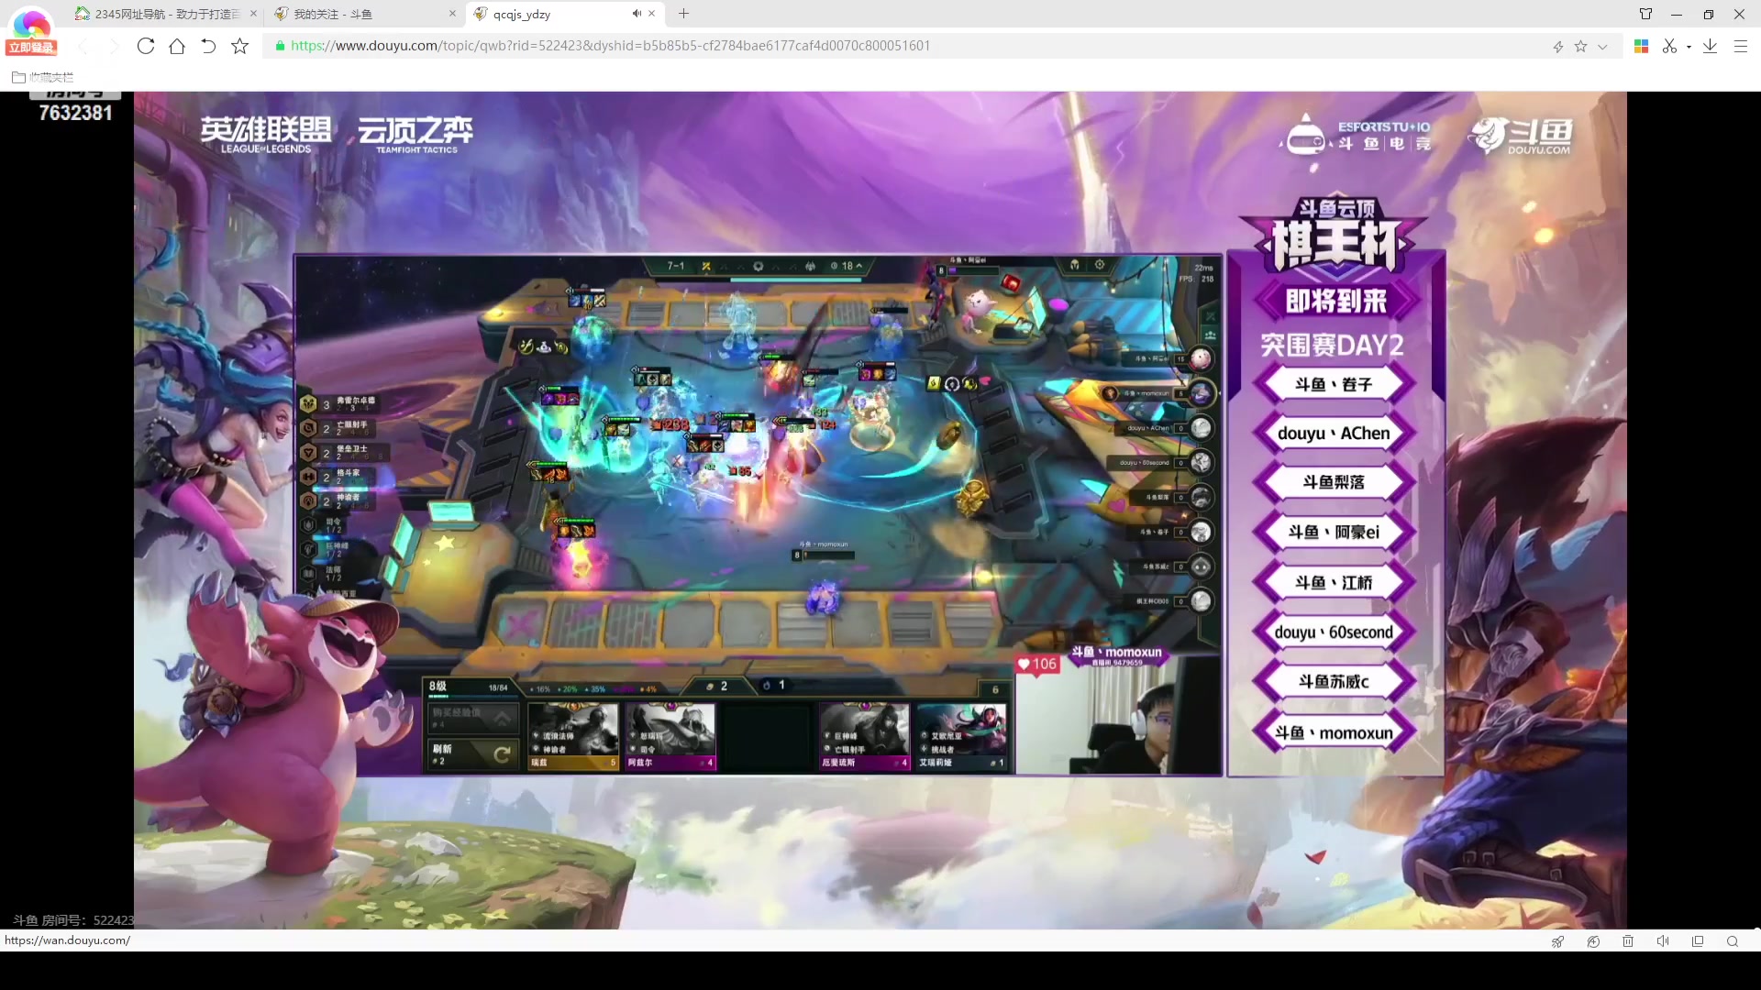The height and width of the screenshot is (990, 1761).
Task: Click the heart 106 likes badge
Action: [1037, 664]
